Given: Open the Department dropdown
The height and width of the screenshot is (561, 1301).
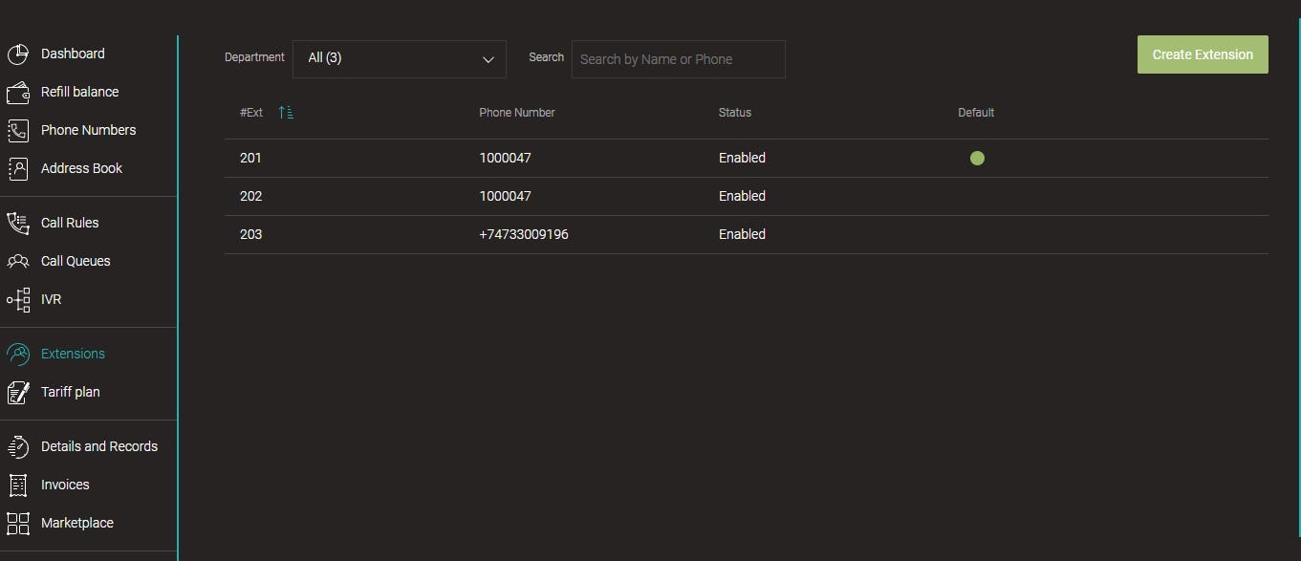Looking at the screenshot, I should 399,58.
